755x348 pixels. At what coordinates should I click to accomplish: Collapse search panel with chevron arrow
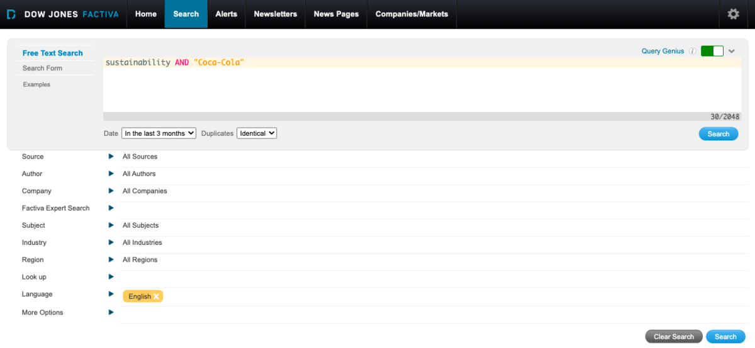pos(732,51)
